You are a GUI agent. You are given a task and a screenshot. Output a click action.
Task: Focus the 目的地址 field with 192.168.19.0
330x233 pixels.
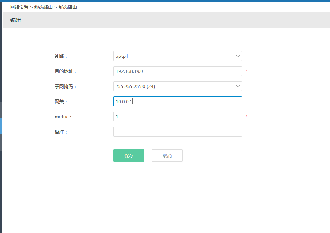pyautogui.click(x=177, y=71)
